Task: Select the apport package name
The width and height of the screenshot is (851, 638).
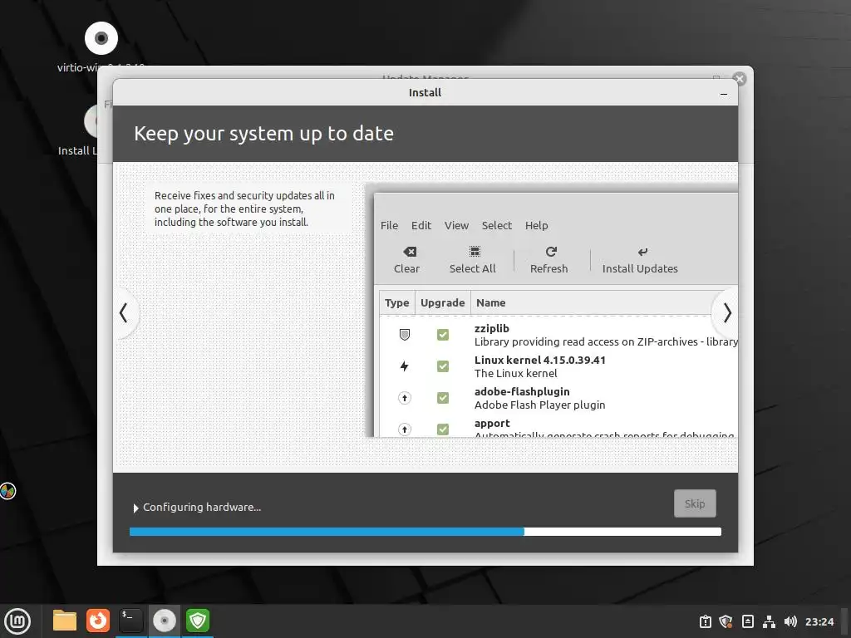Action: 492,423
